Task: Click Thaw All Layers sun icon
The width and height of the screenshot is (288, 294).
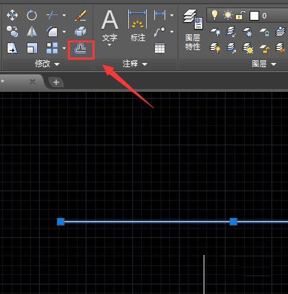Action: tap(248, 48)
